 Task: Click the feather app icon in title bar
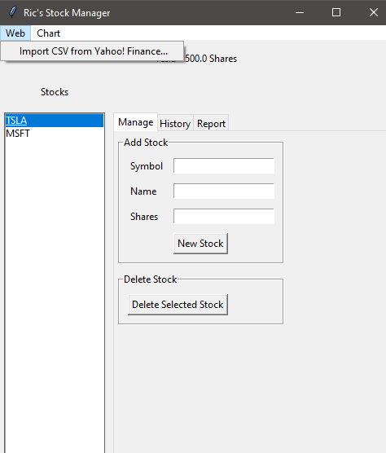point(12,12)
